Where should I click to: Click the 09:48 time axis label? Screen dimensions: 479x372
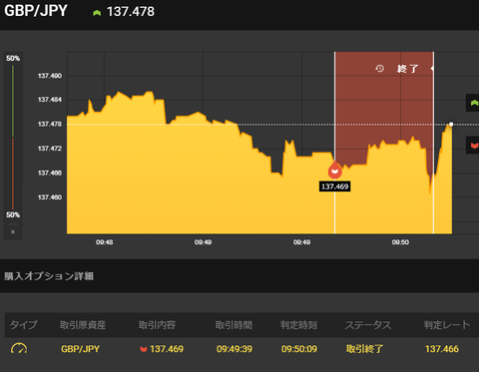tap(105, 242)
